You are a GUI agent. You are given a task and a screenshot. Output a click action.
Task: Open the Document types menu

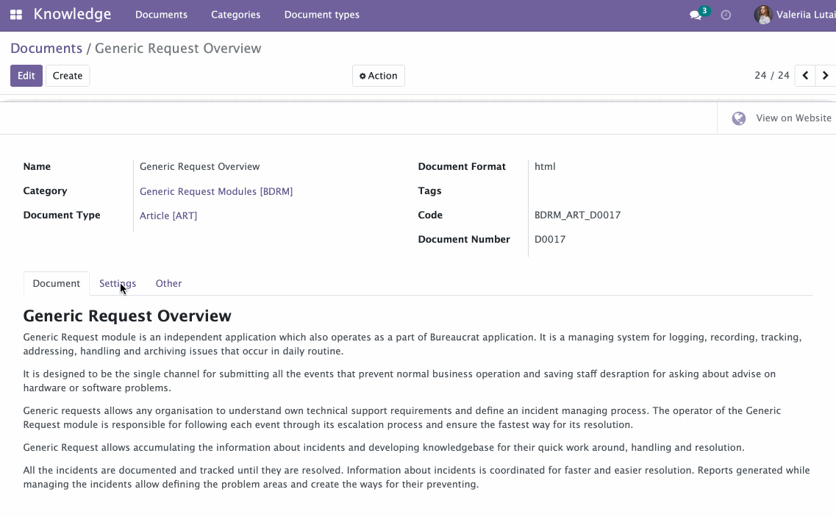[321, 15]
